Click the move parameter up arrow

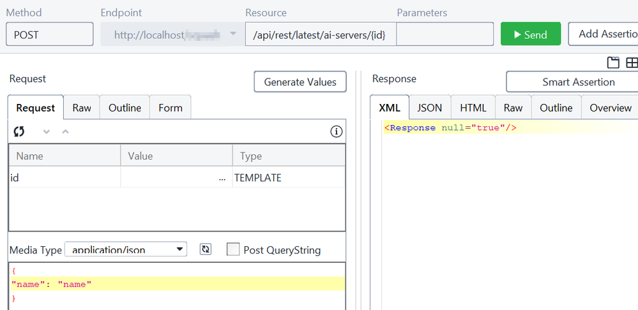65,131
